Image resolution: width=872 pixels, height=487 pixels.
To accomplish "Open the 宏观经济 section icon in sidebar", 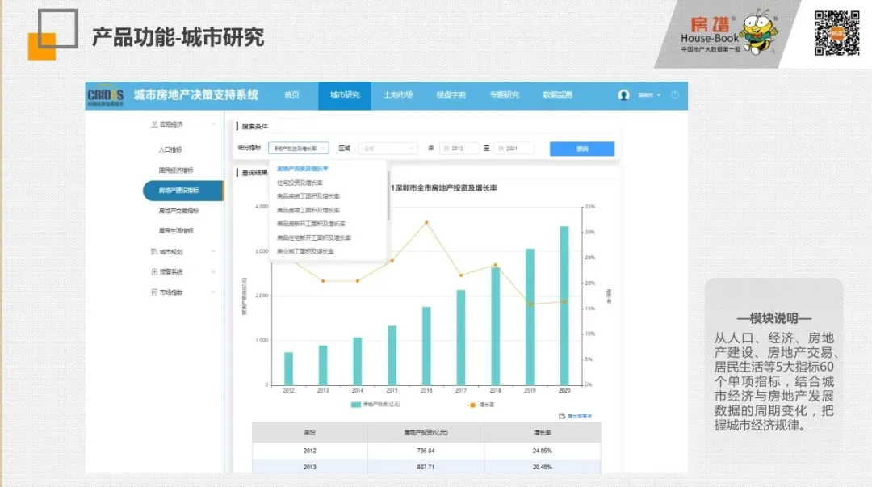I will 153,123.
